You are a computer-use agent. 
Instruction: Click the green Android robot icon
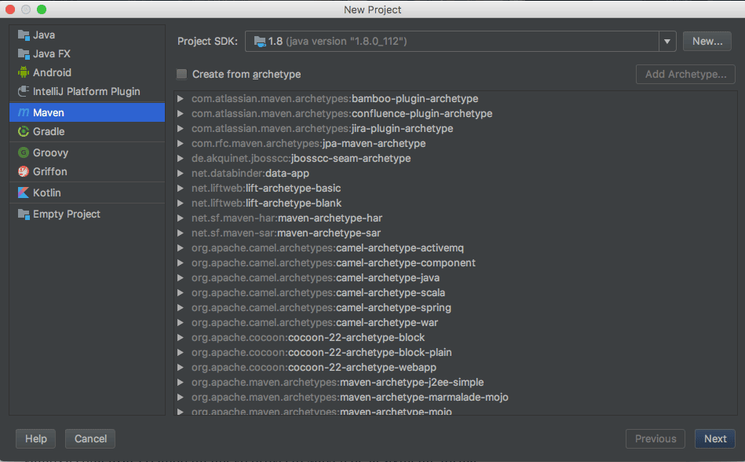(24, 72)
